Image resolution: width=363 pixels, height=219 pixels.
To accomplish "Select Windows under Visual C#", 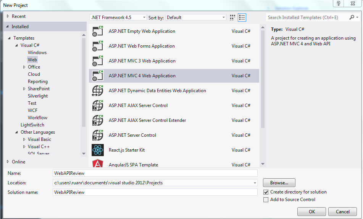I will tap(37, 53).
